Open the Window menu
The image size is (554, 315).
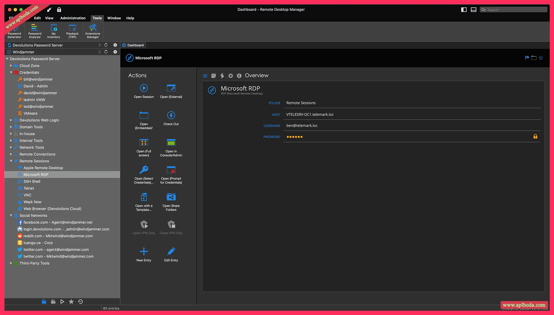click(114, 18)
